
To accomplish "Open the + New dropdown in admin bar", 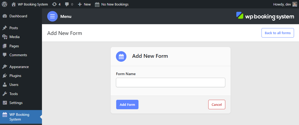I will point(84,4).
